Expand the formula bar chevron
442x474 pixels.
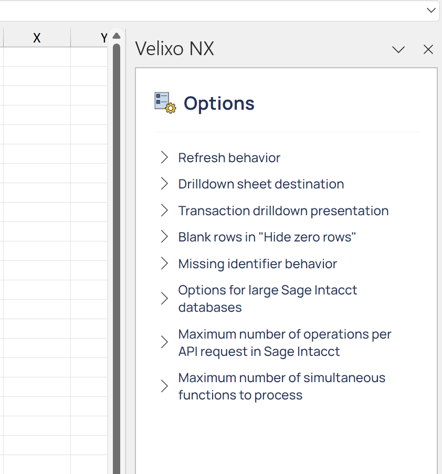(x=431, y=10)
